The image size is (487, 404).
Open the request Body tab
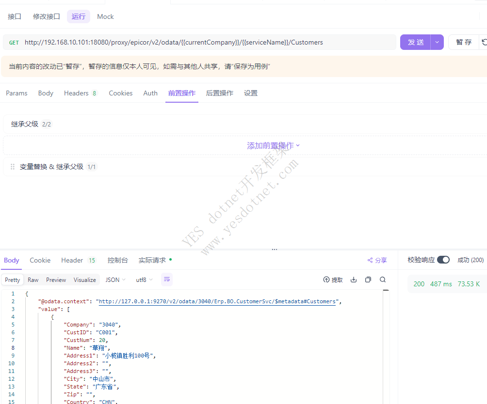[x=46, y=93]
